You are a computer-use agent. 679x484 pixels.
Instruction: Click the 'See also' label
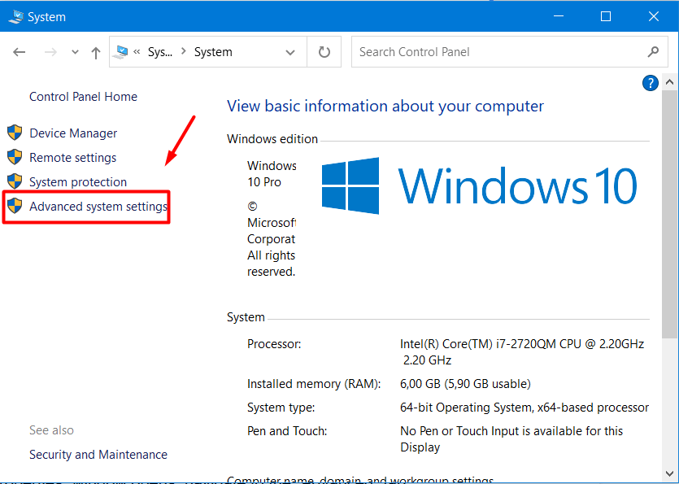point(51,429)
